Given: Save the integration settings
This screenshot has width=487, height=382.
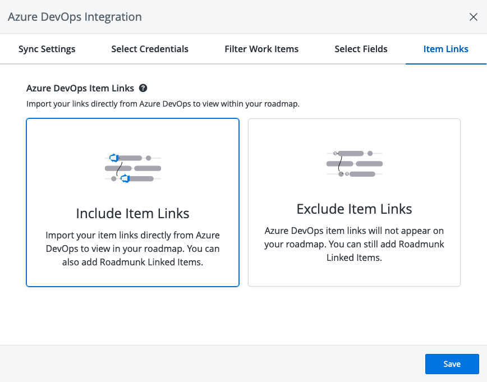Looking at the screenshot, I should pos(452,363).
